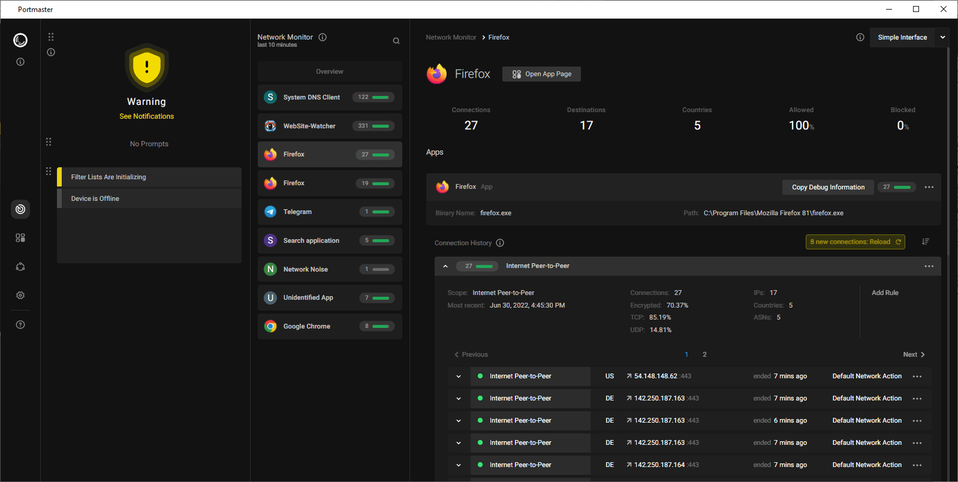Select Firefox entry with 19 connections

click(x=330, y=183)
